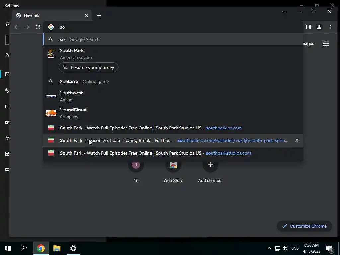The width and height of the screenshot is (340, 255).
Task: Open the Chrome profile avatar menu
Action: click(319, 27)
